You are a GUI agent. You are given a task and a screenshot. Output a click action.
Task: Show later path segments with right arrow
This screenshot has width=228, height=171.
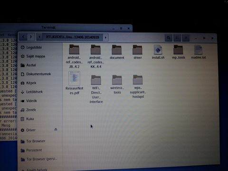pos(105,38)
